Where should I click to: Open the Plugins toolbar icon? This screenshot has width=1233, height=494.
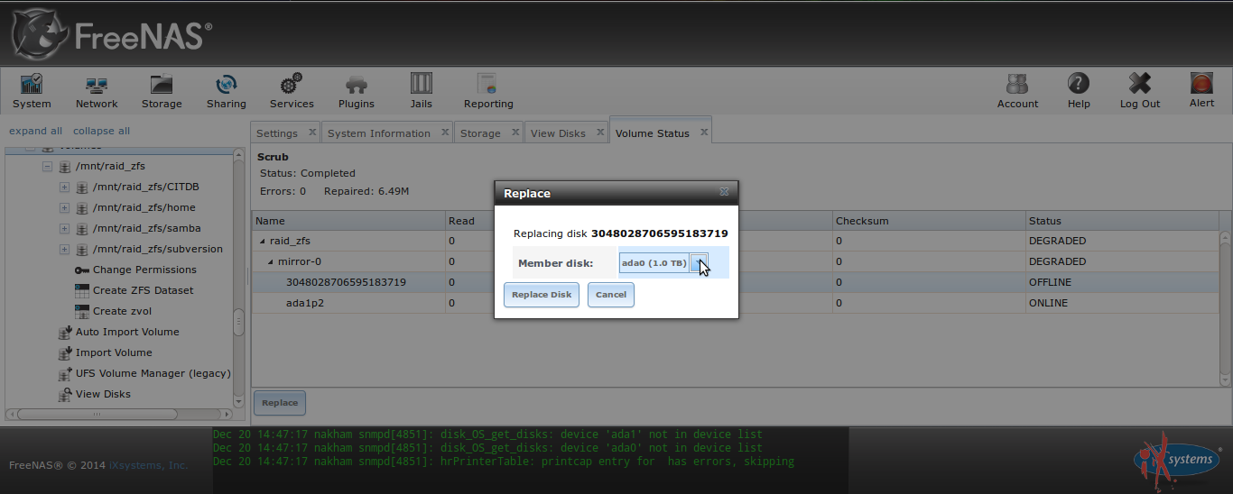pyautogui.click(x=357, y=84)
